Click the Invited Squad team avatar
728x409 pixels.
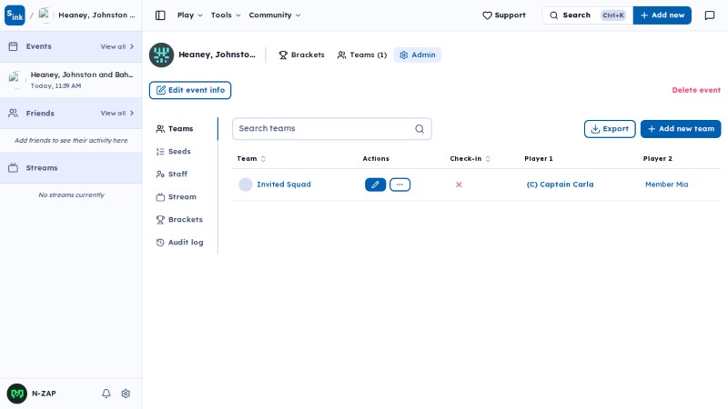pyautogui.click(x=246, y=185)
